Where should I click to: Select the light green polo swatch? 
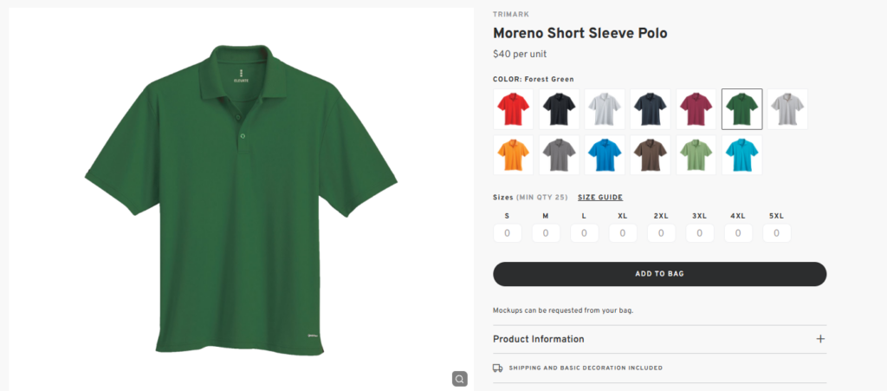click(x=696, y=155)
